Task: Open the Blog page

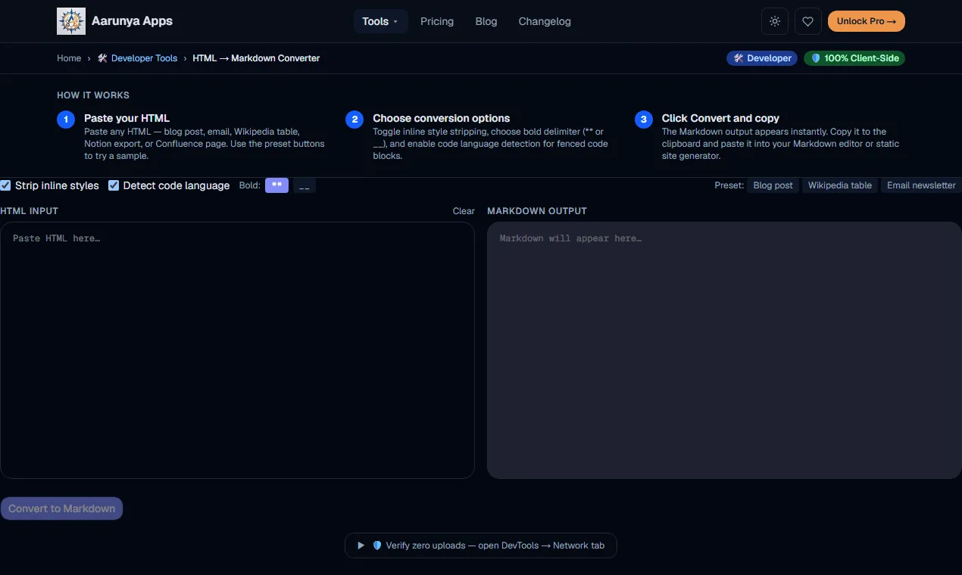Action: [486, 21]
